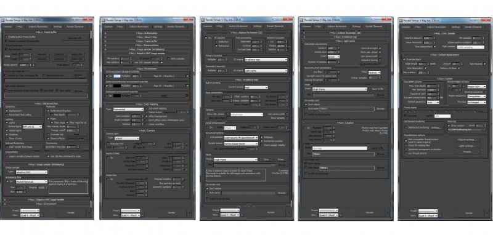This screenshot has width=493, height=235.
Task: Click image aspect lock button in Frame buffer window
Action: click(x=33, y=65)
